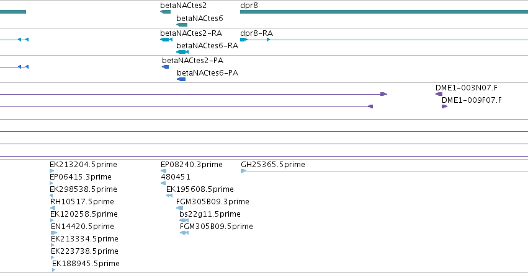The height and width of the screenshot is (273, 528).
Task: Click EST EK195608.5prime
Action: (x=169, y=196)
